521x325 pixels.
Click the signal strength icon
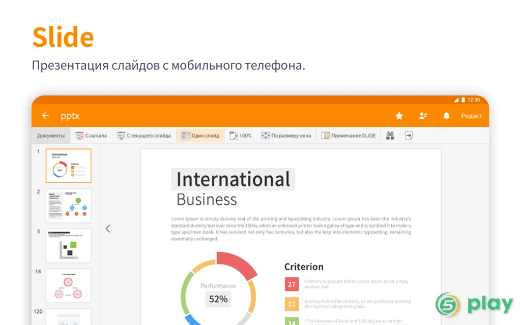456,100
